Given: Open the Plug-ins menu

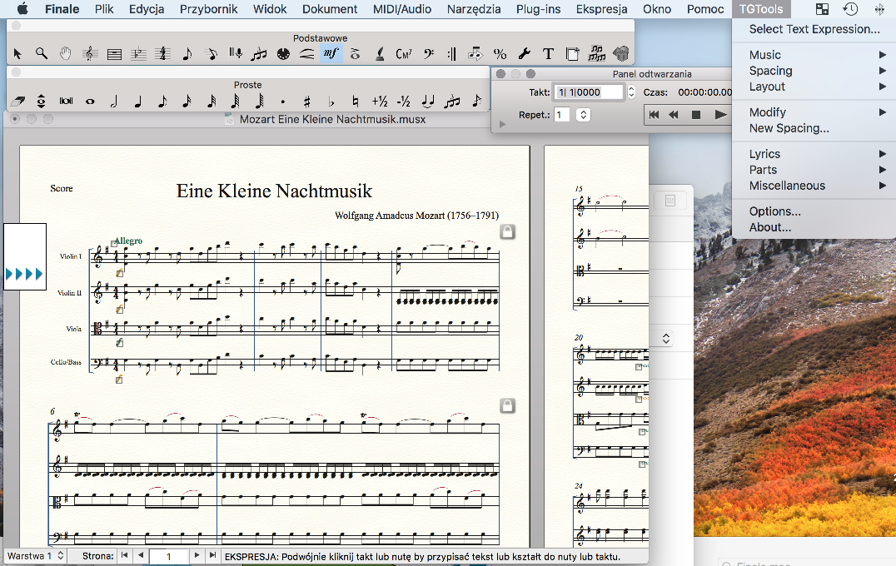Looking at the screenshot, I should [538, 9].
